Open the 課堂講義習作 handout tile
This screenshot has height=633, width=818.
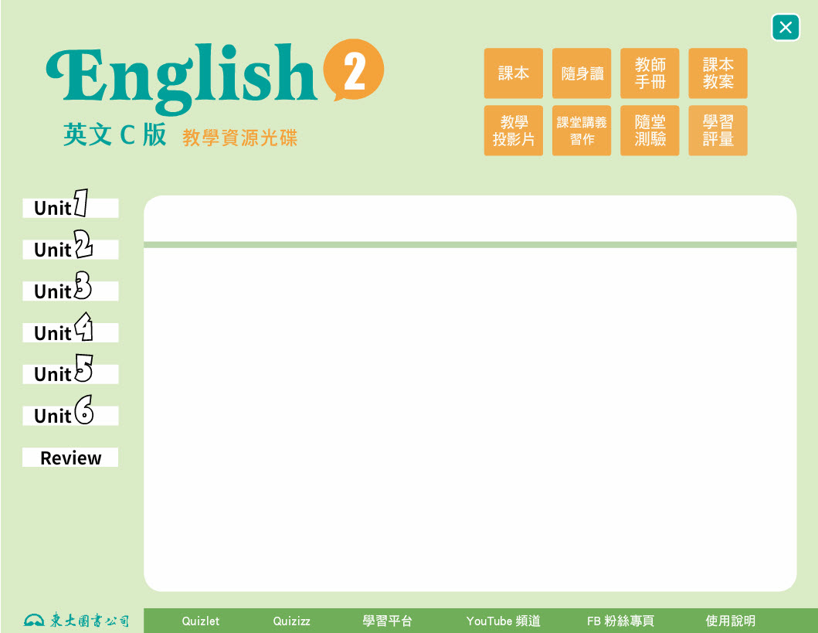[582, 131]
